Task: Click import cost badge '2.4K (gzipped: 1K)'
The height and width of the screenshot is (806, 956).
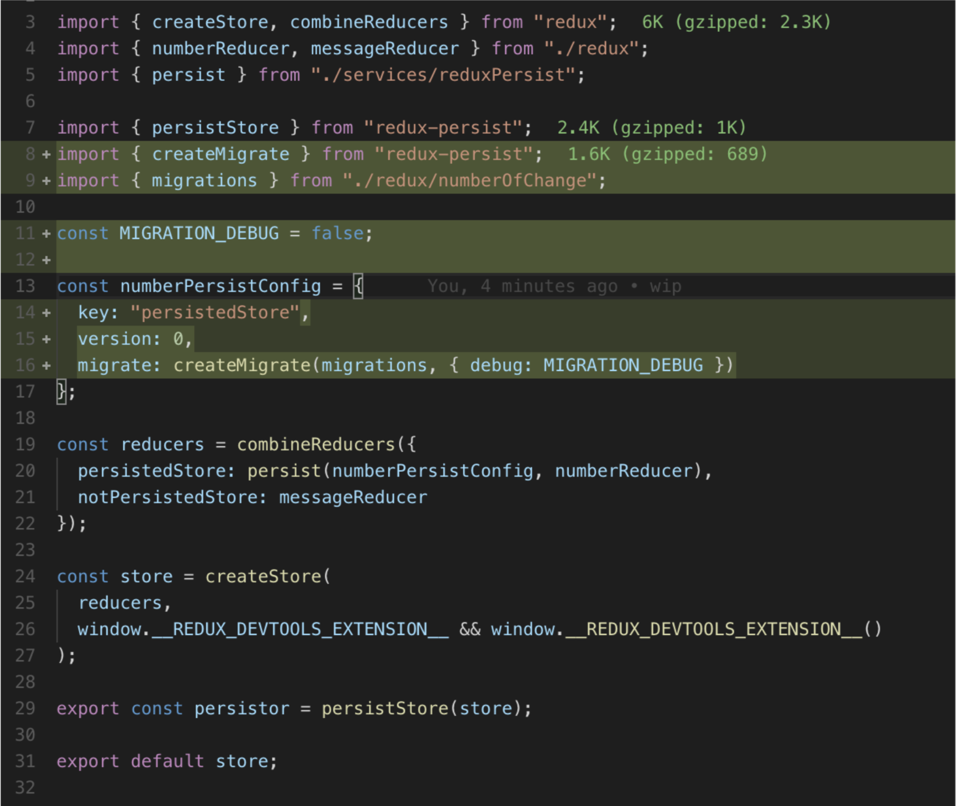Action: (652, 127)
